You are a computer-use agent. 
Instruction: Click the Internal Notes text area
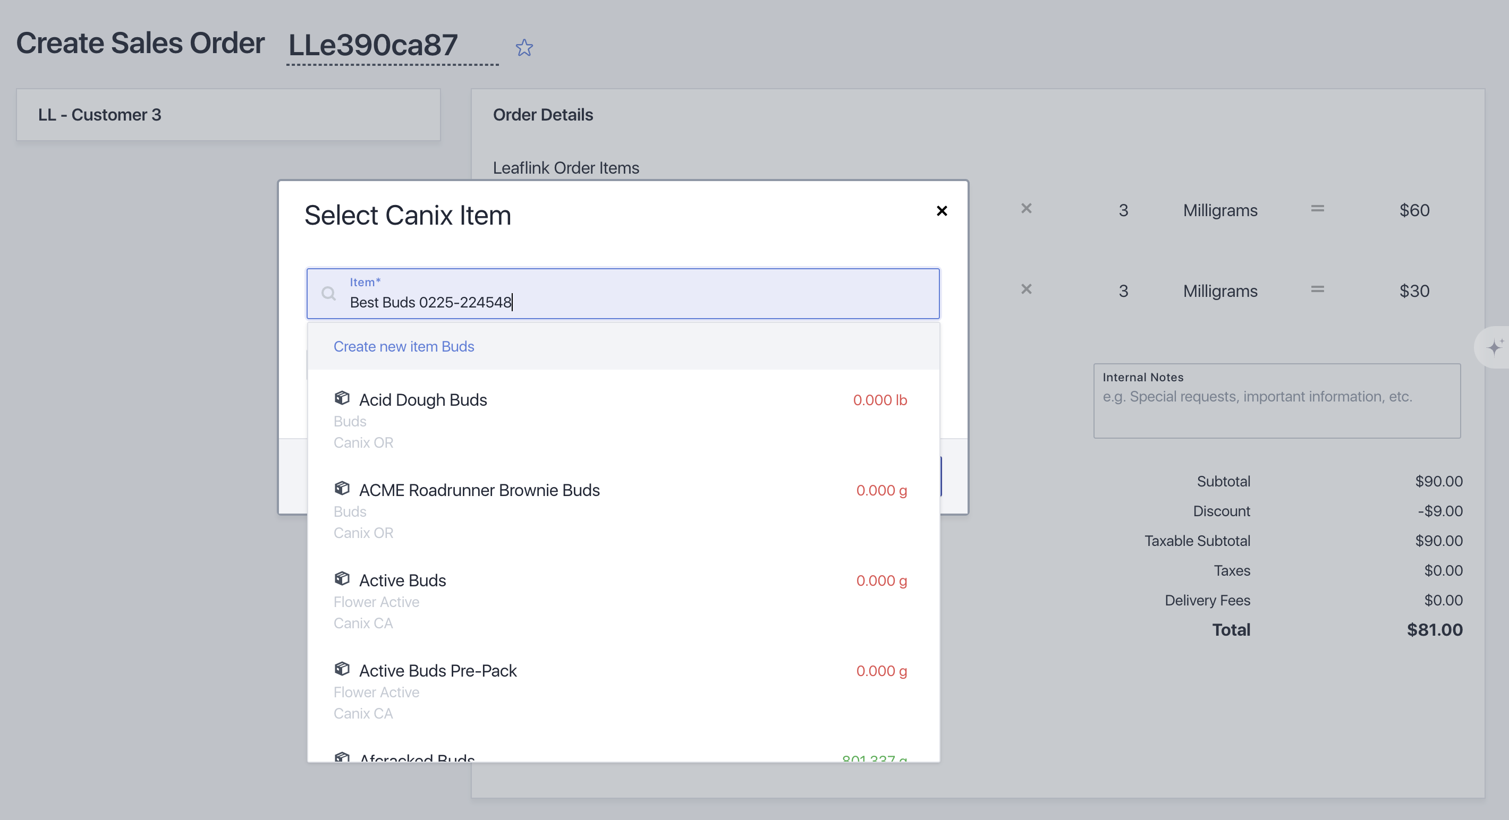[x=1276, y=400]
